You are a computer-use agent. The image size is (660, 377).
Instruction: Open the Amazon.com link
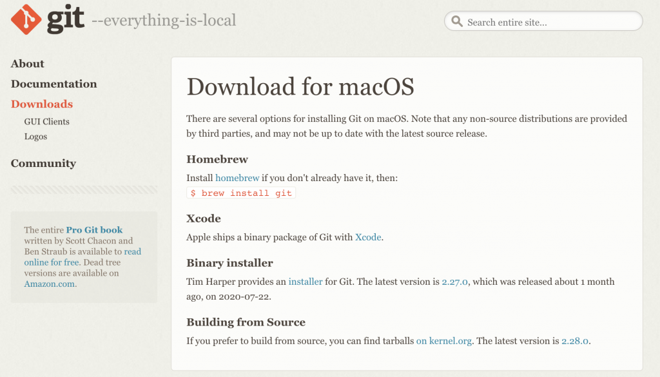coord(50,284)
